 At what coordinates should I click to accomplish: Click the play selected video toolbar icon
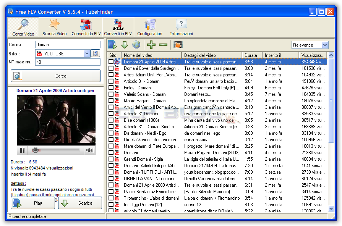(113, 45)
